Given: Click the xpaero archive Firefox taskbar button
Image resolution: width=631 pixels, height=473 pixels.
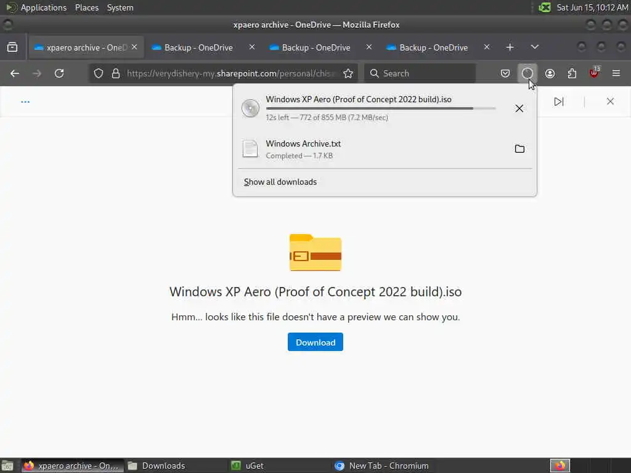Looking at the screenshot, I should click(73, 466).
